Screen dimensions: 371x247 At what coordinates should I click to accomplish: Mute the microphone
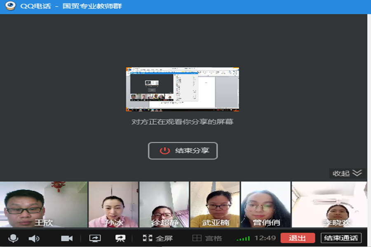pyautogui.click(x=13, y=238)
